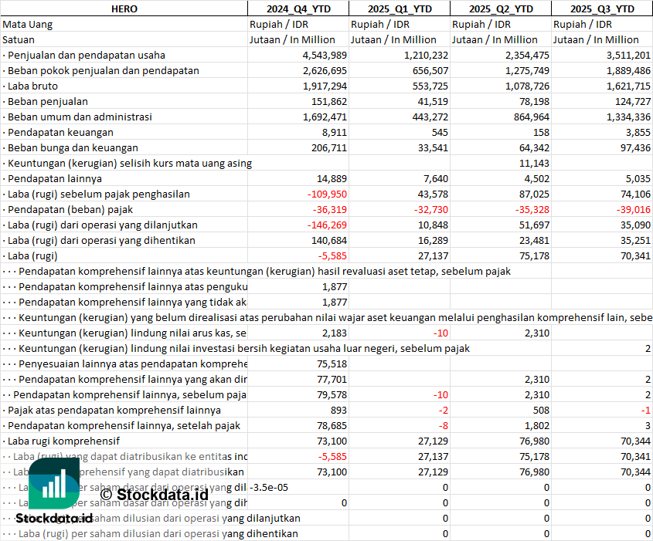Select the value 1,210,232
The width and height of the screenshot is (653, 541).
click(426, 56)
